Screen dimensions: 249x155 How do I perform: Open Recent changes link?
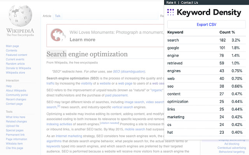(x=16, y=99)
